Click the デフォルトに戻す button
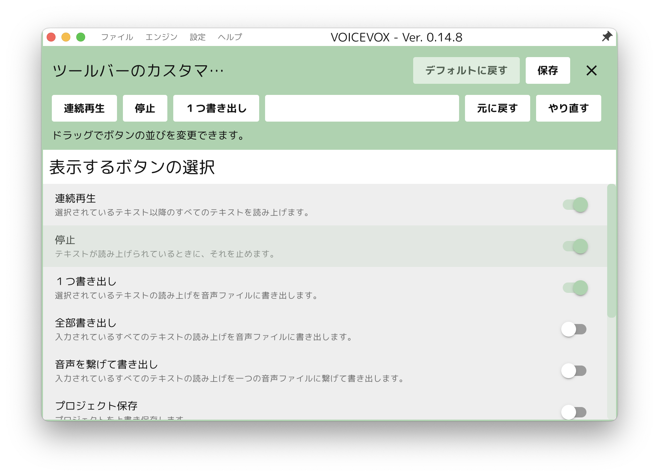Image resolution: width=659 pixels, height=476 pixels. [x=466, y=70]
